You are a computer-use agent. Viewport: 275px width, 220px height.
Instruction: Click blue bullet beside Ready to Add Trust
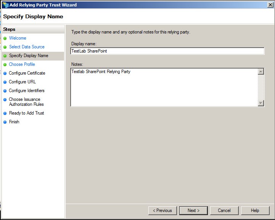[5, 113]
